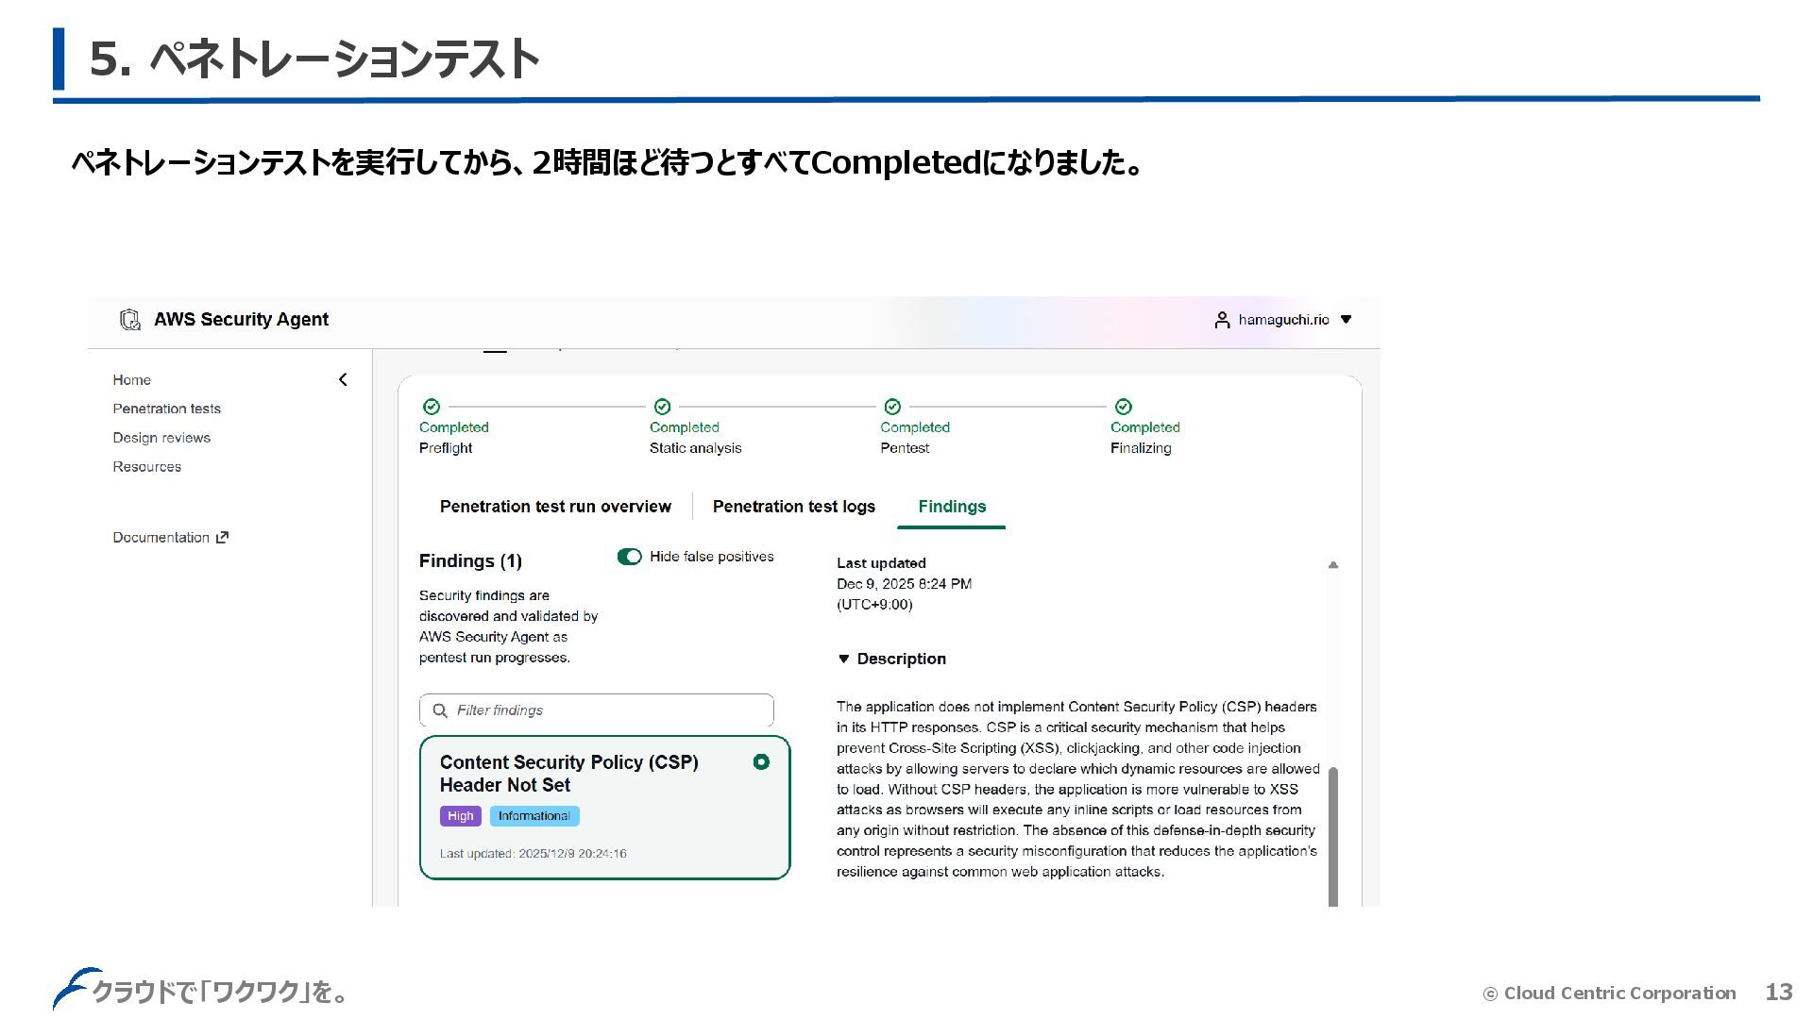
Task: Click the Pentest completed checkmark icon
Action: coord(892,407)
